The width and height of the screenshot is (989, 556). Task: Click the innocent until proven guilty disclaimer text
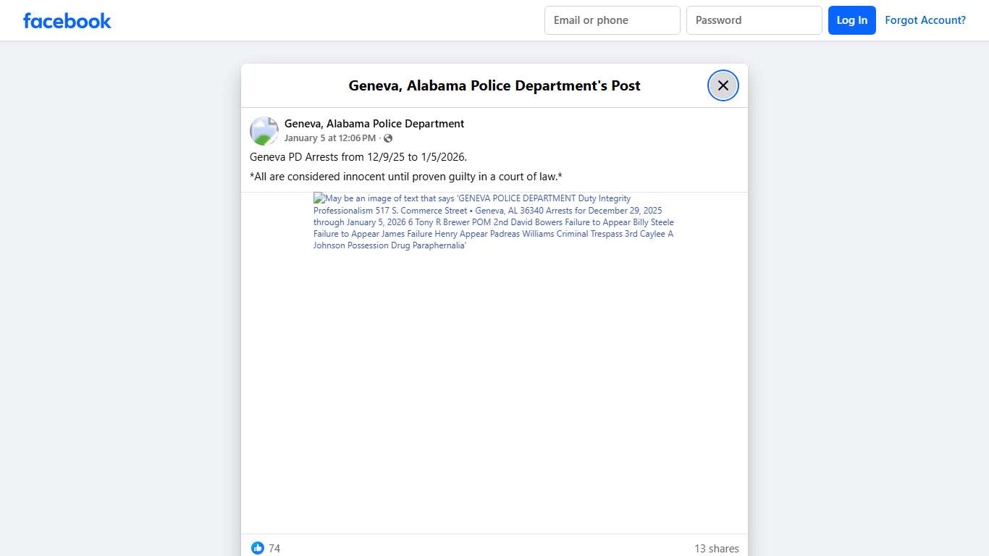tap(405, 176)
